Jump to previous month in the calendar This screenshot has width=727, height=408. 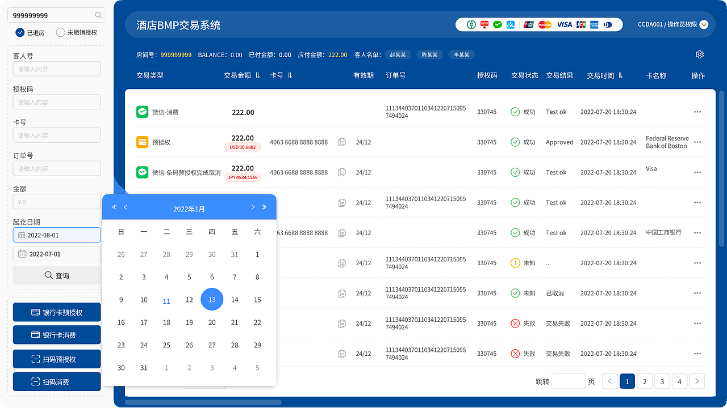[126, 207]
